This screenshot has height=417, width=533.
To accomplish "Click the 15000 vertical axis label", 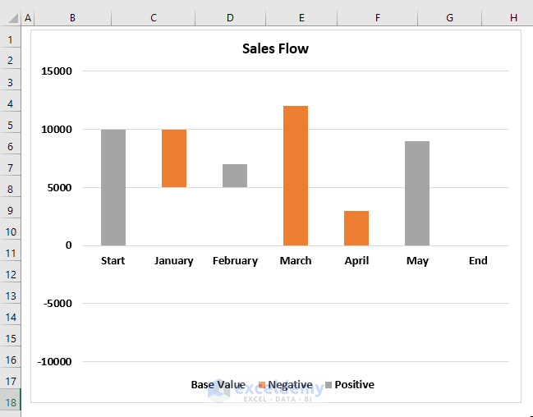I will (x=57, y=71).
